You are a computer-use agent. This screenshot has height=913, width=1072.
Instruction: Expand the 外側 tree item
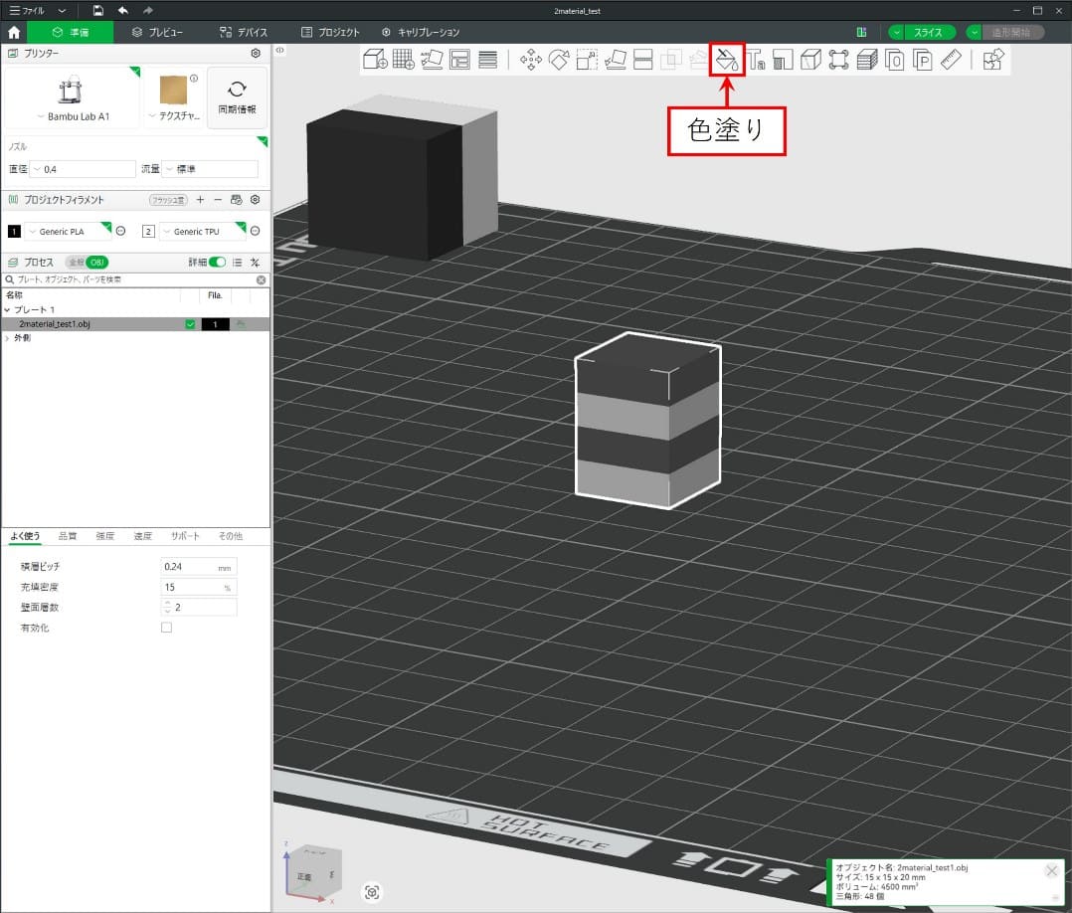tap(7, 338)
